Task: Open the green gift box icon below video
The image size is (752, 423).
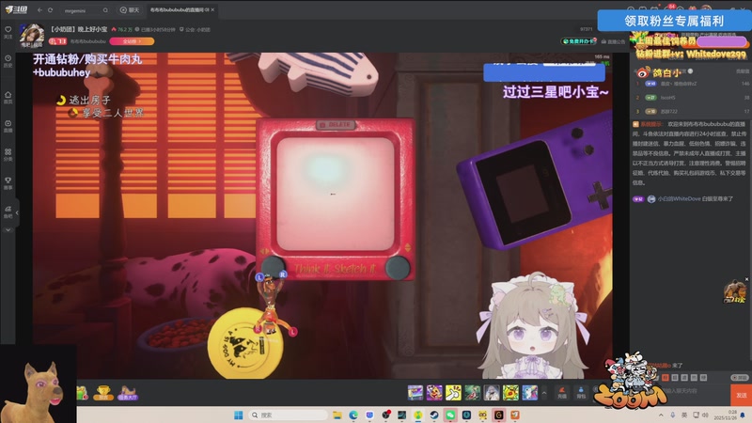Action: click(82, 393)
